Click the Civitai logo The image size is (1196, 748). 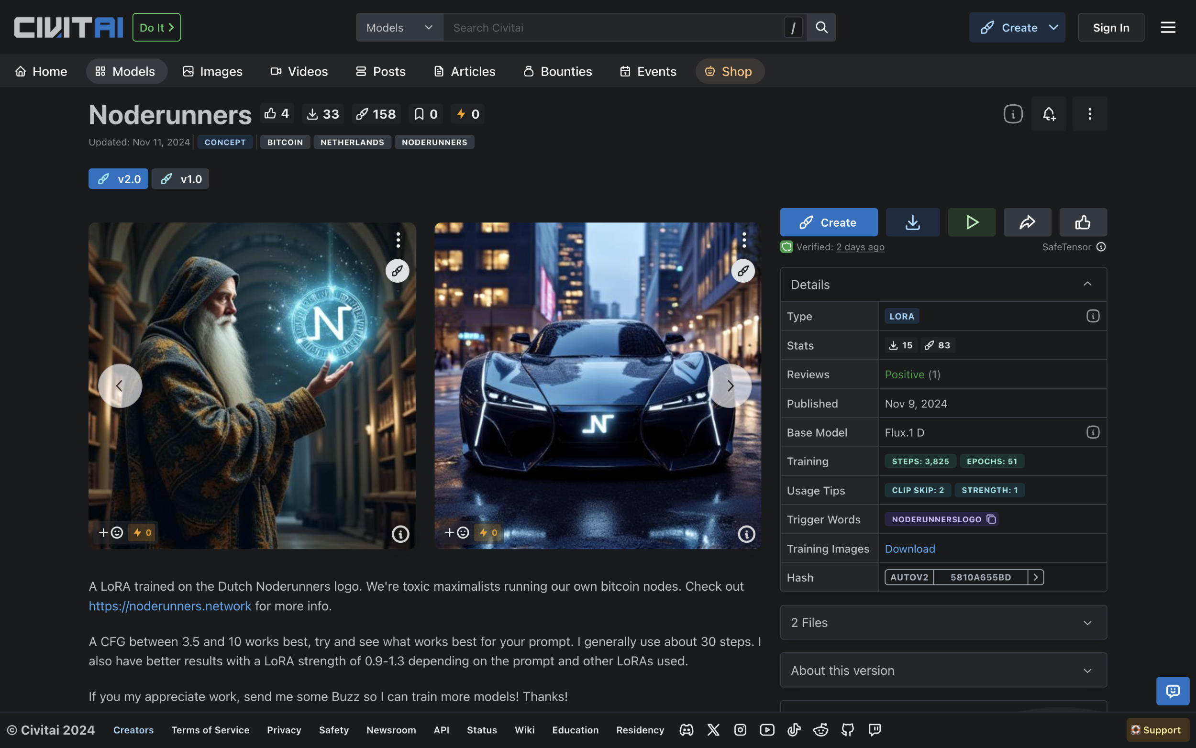68,27
